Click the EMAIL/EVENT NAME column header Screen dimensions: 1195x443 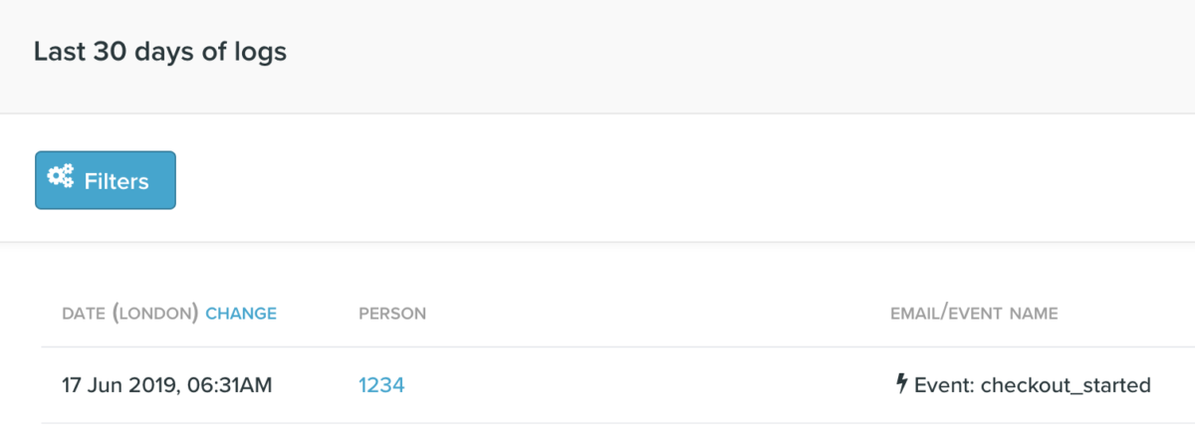click(974, 314)
